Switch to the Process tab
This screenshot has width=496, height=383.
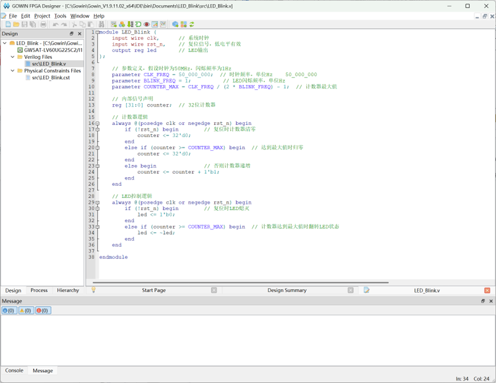click(39, 290)
